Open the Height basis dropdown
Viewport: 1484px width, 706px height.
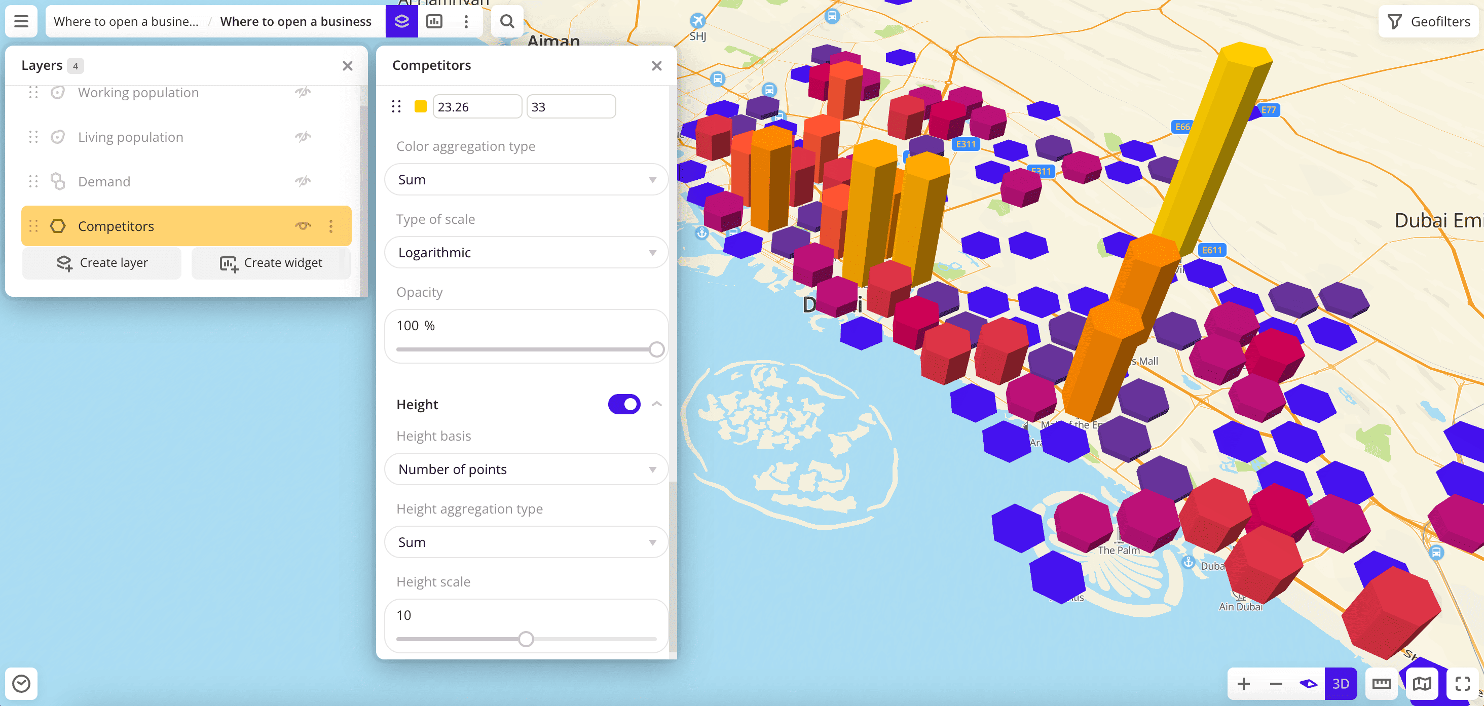point(526,469)
